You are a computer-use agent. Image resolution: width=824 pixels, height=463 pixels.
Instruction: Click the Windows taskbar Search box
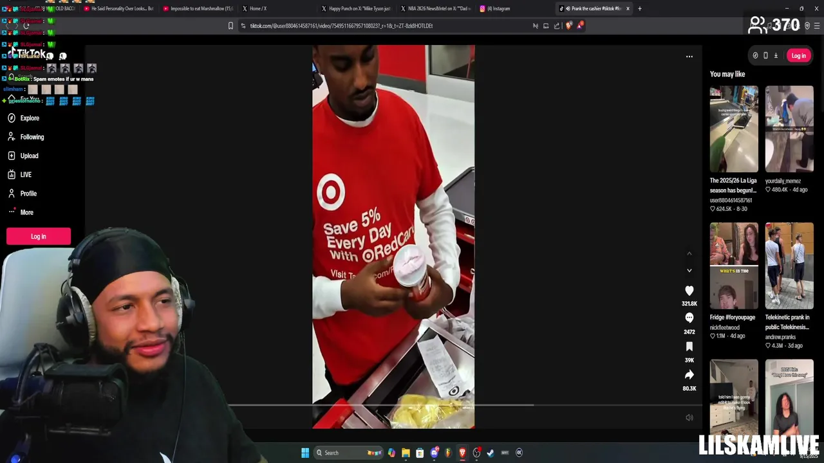click(x=348, y=453)
